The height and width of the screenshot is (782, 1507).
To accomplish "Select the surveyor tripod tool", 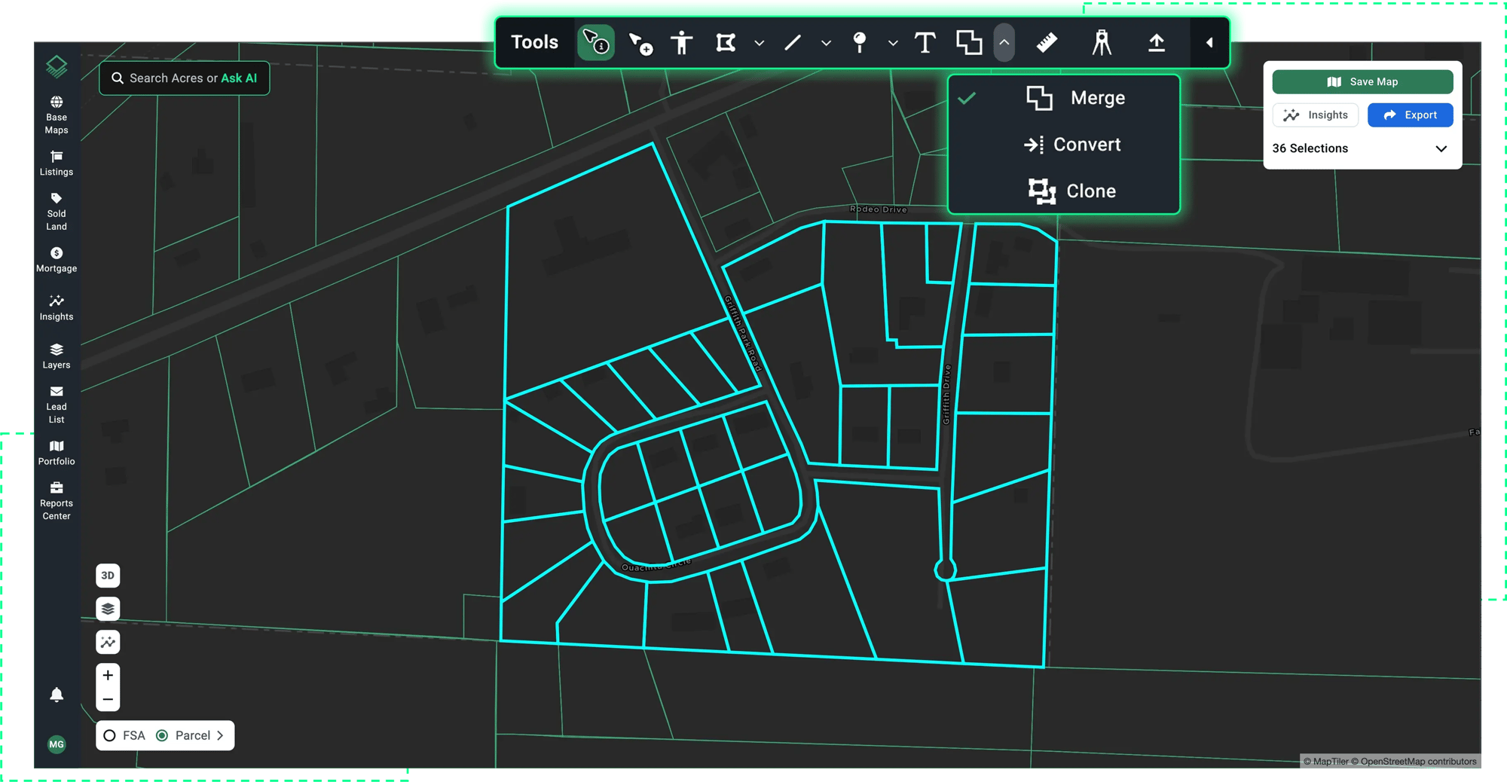I will point(1102,43).
